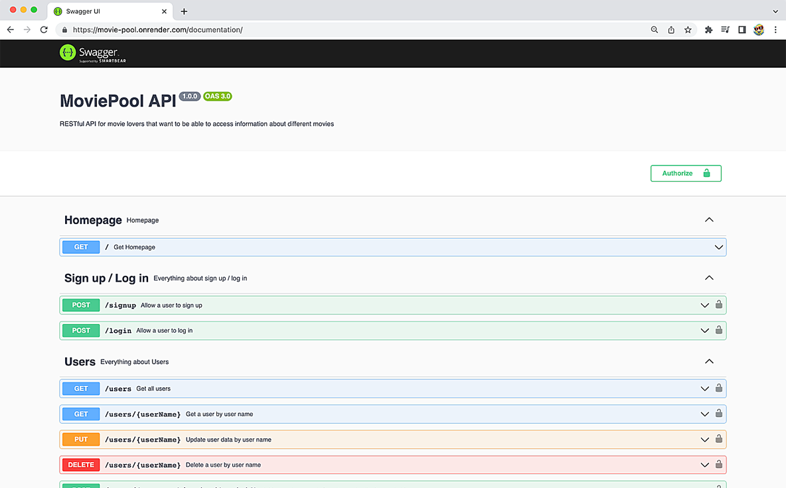Screen dimensions: 786x488
Task: Click the padlock on the POST /login endpoint
Action: coord(719,330)
